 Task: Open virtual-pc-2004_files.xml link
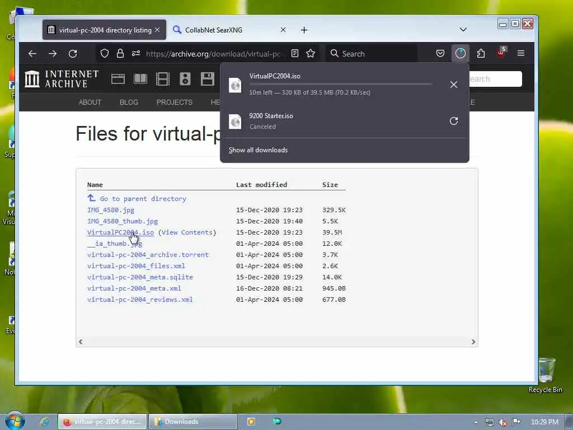(x=136, y=266)
